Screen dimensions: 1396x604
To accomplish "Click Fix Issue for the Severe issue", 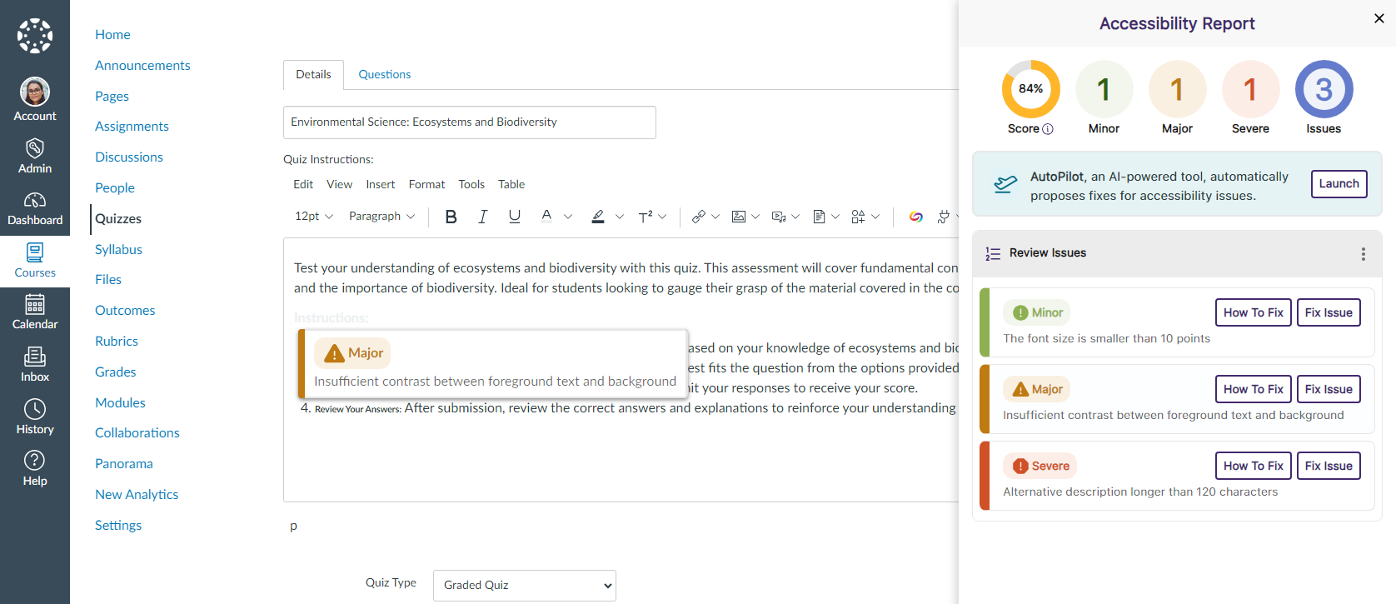I will click(x=1329, y=466).
